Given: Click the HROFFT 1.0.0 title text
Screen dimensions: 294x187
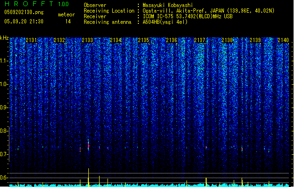Looking at the screenshot, I should coord(37,4).
